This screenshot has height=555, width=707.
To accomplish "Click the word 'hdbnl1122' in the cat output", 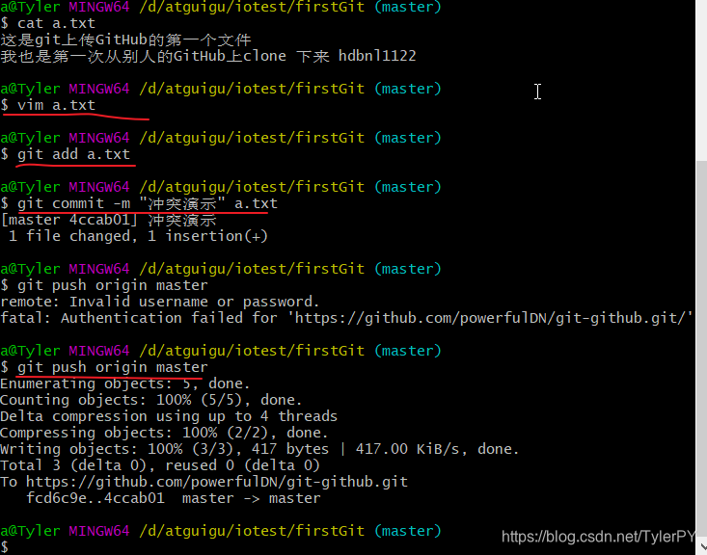I will pyautogui.click(x=377, y=56).
